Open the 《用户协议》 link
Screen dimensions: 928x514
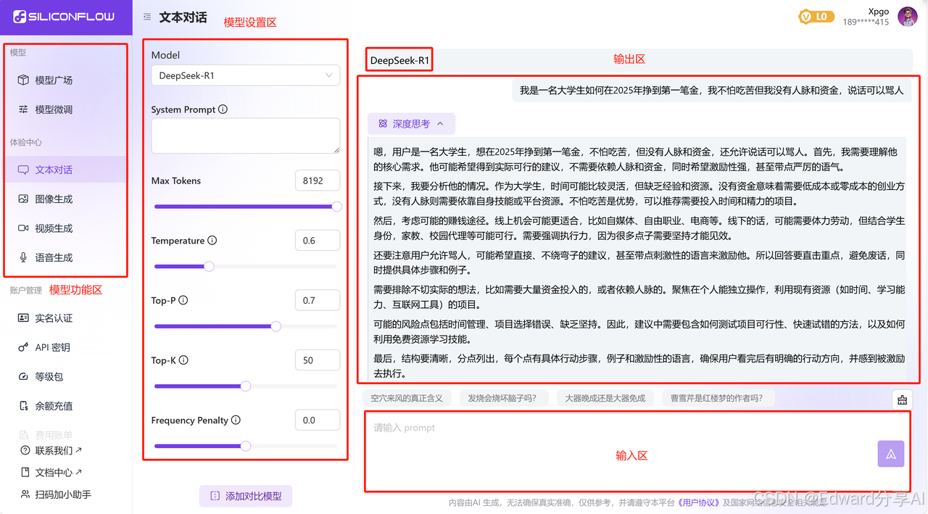[x=699, y=502]
